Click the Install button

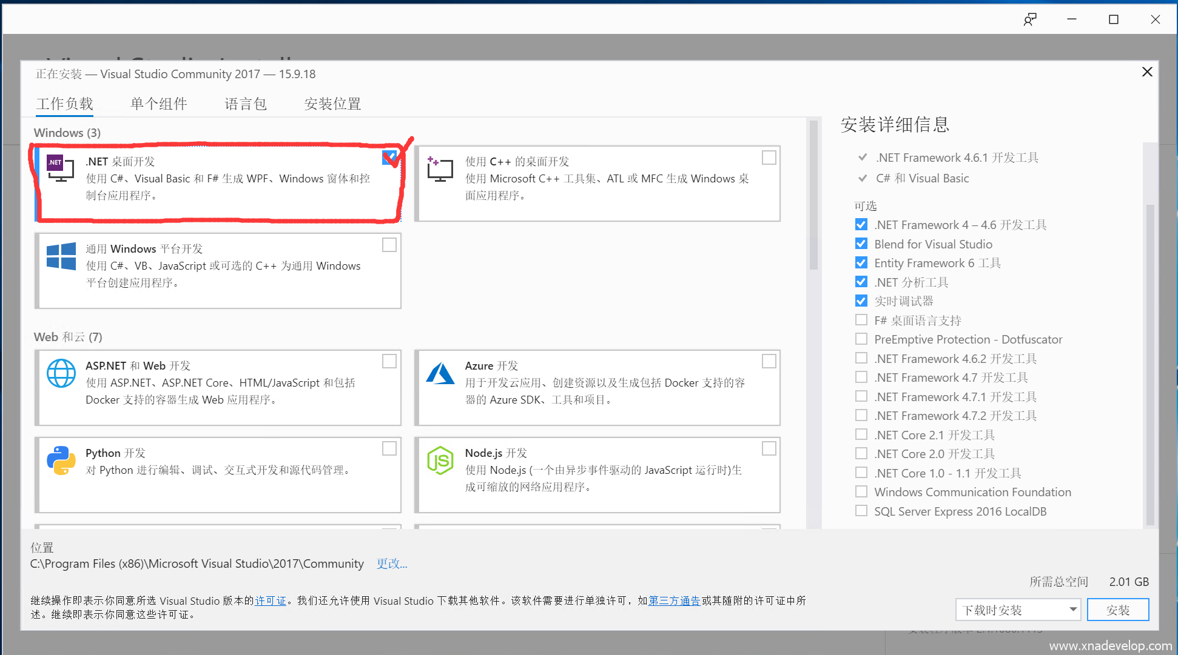(1117, 610)
